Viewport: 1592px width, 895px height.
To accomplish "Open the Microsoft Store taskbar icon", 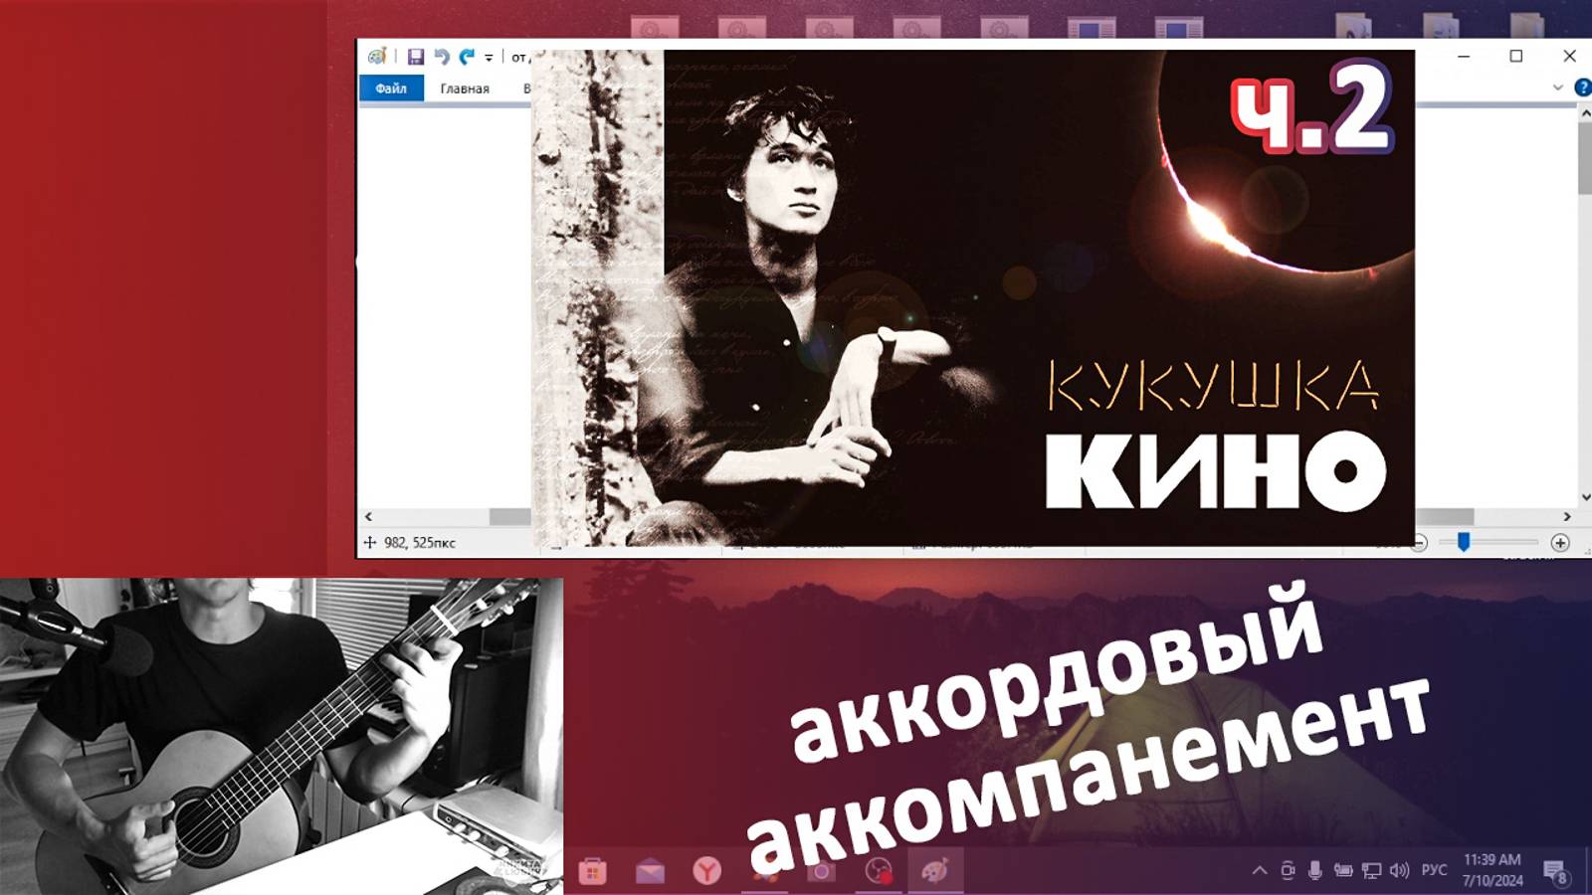I will click(593, 872).
